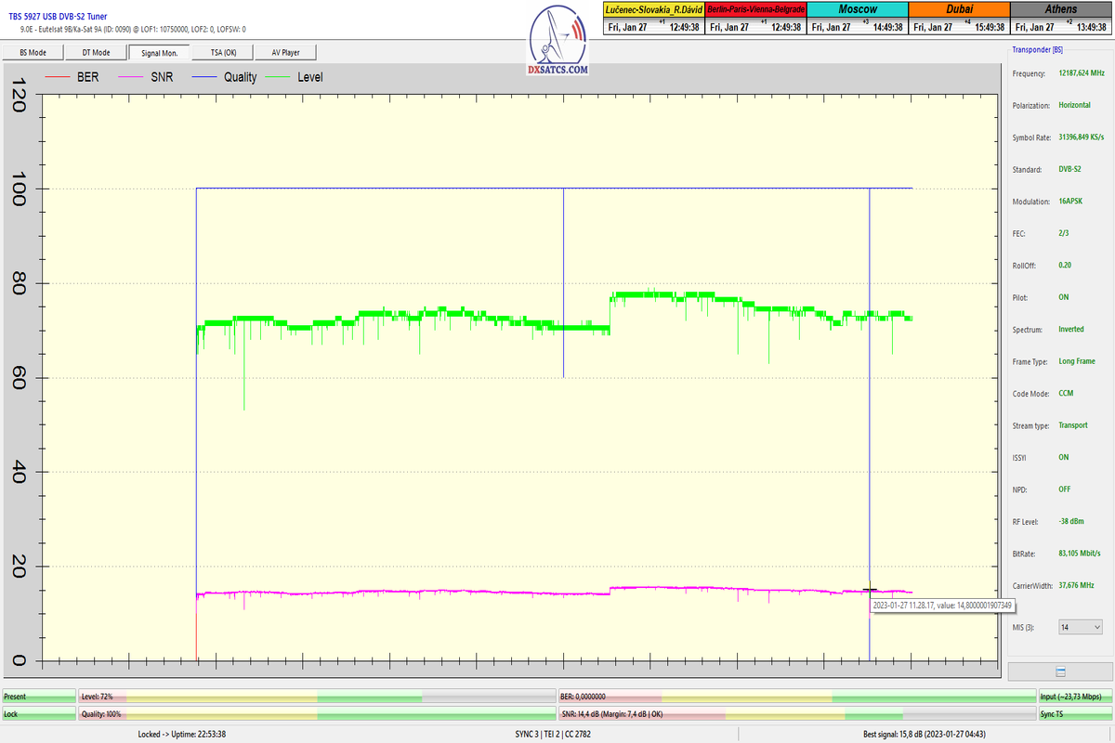Click the Sync TS indicator
The width and height of the screenshot is (1115, 743).
click(x=1073, y=713)
